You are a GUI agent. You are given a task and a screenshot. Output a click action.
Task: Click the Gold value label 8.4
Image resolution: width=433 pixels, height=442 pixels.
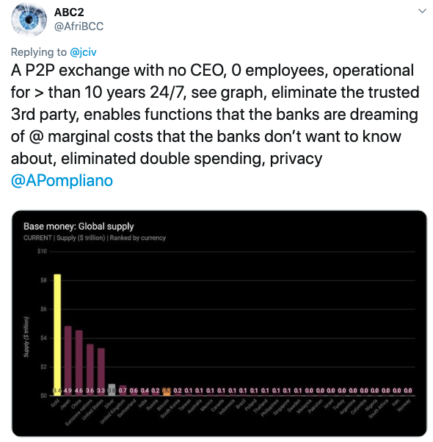[57, 391]
